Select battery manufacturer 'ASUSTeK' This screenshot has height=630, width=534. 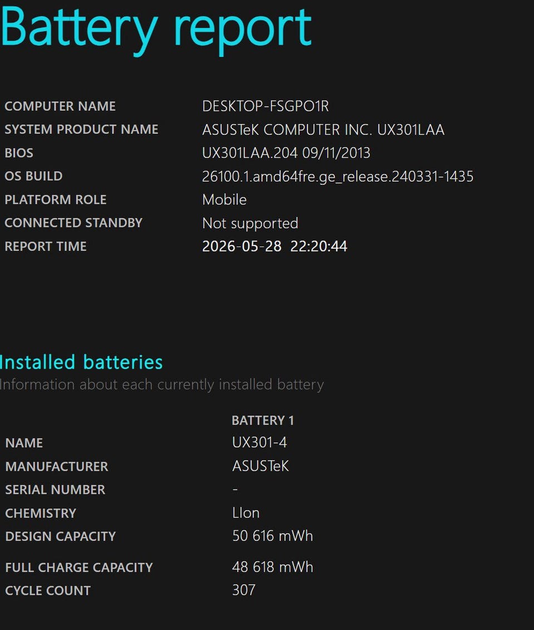pyautogui.click(x=260, y=466)
